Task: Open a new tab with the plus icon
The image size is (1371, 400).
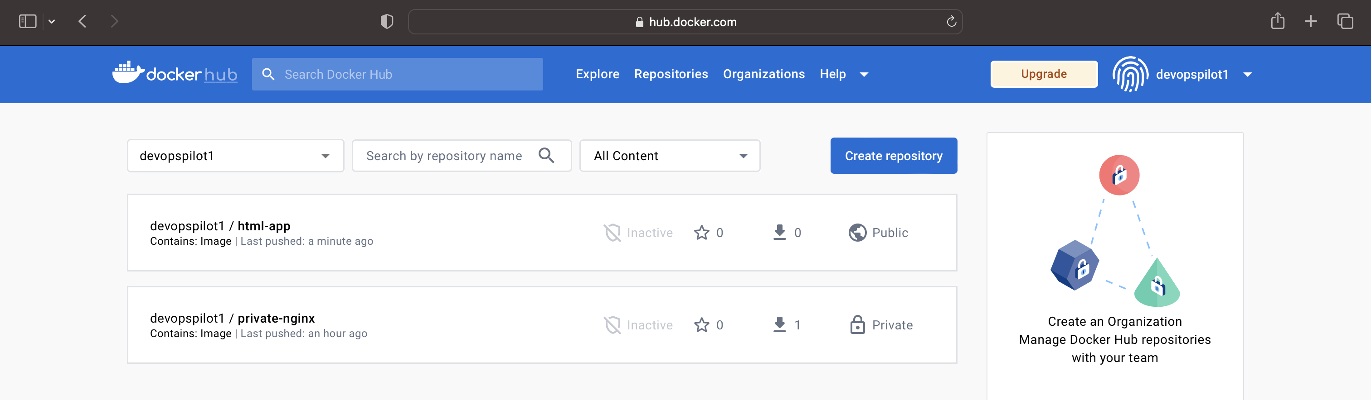Action: click(1311, 21)
